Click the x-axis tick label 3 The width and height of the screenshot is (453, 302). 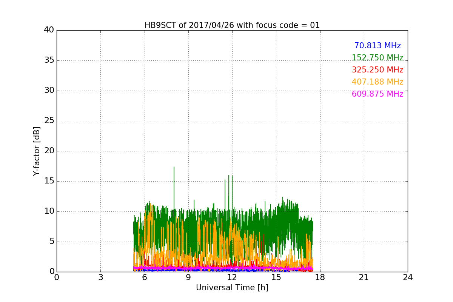(x=100, y=277)
